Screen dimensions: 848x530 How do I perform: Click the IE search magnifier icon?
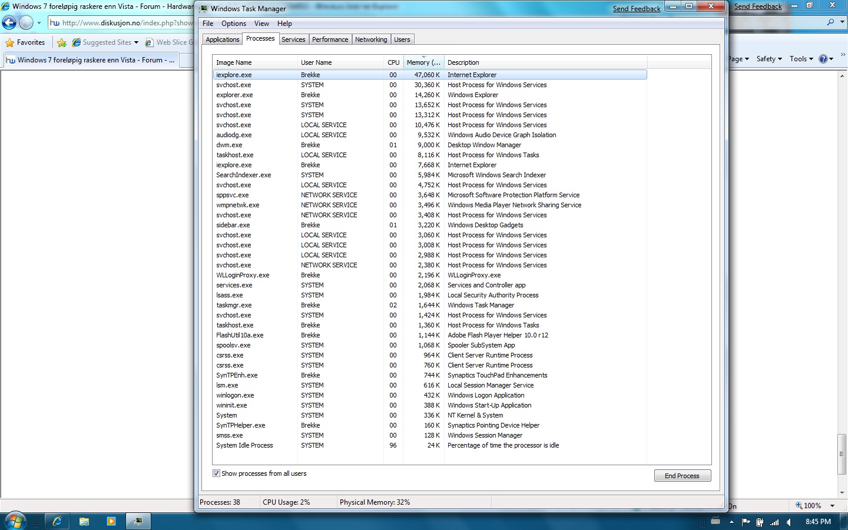(830, 22)
